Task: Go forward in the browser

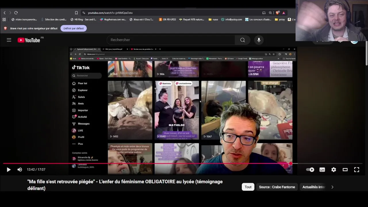Action: tap(10, 13)
